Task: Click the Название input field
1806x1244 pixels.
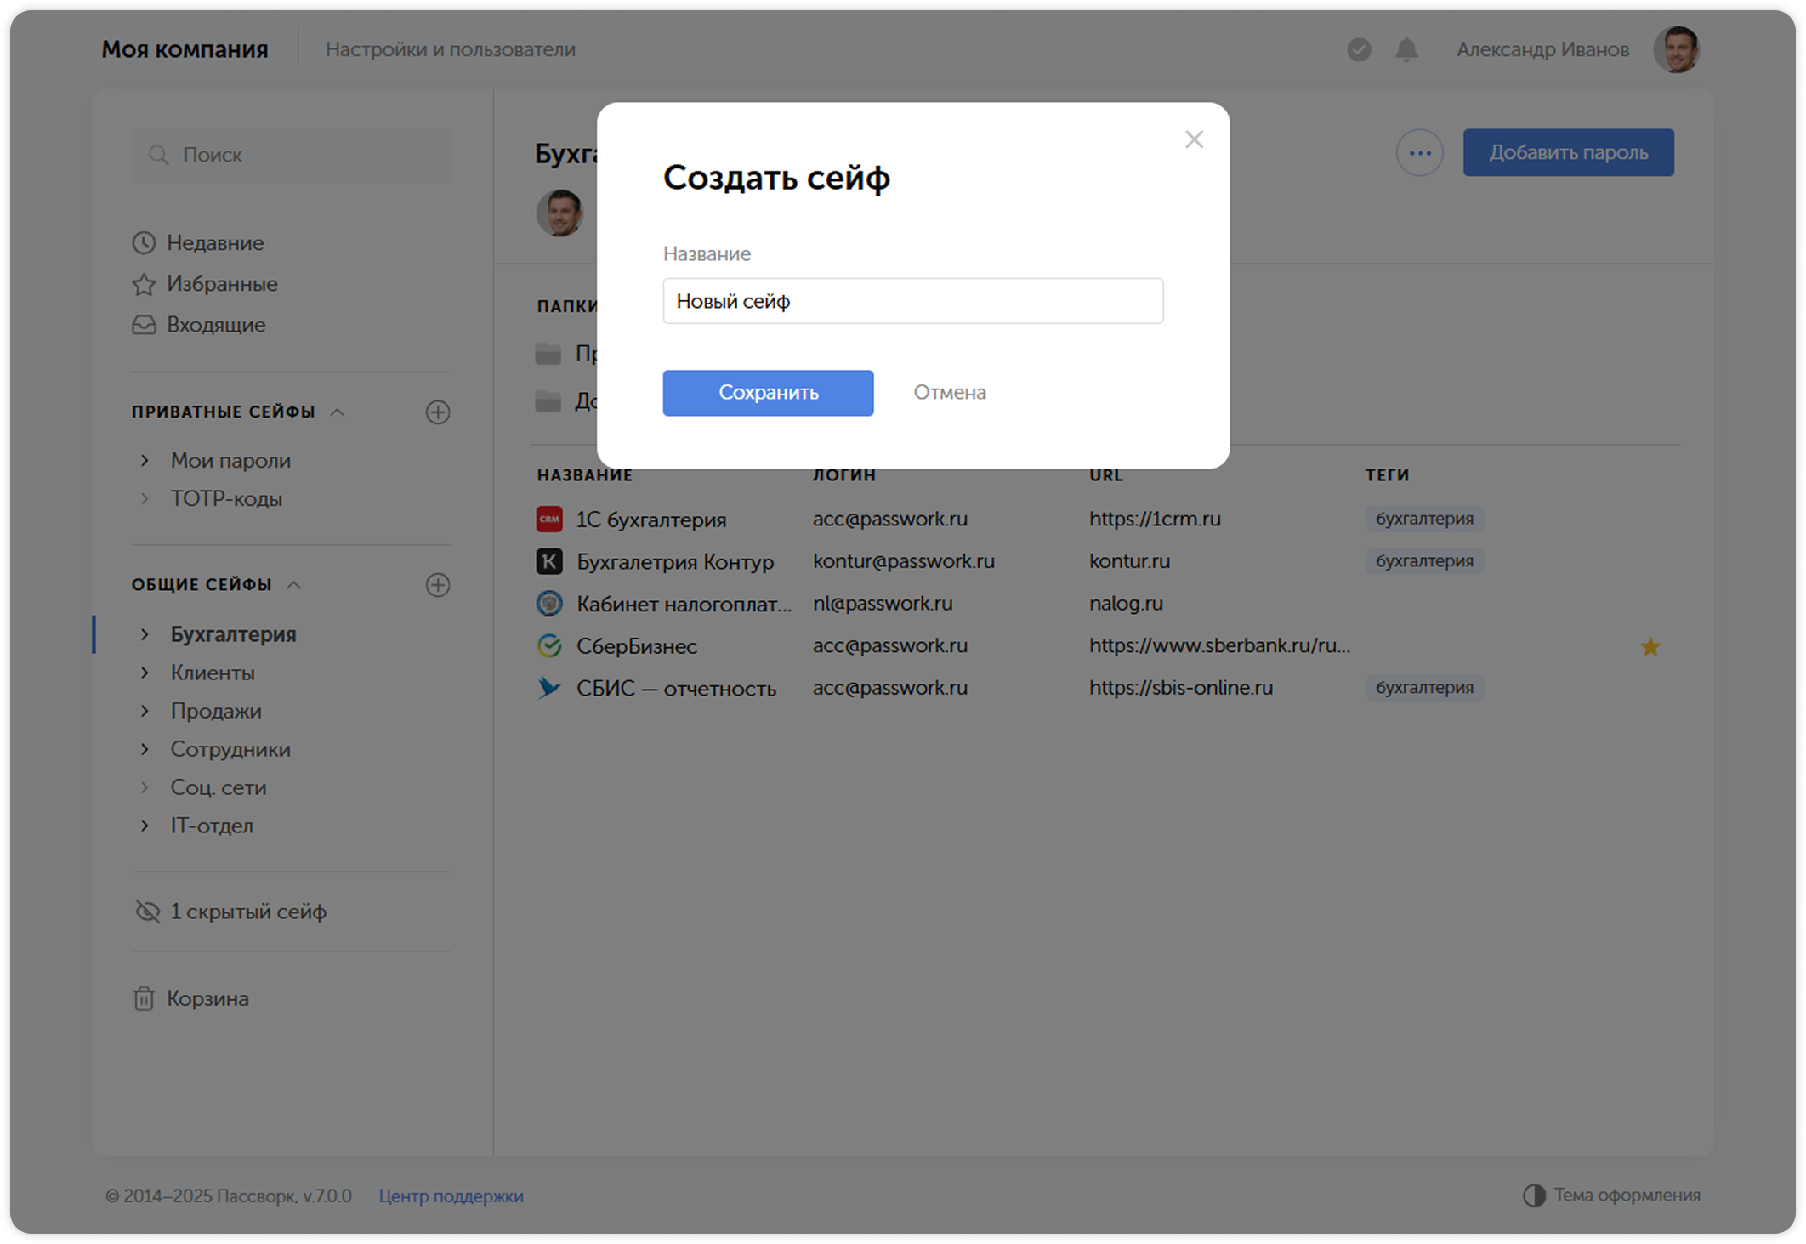Action: tap(912, 301)
